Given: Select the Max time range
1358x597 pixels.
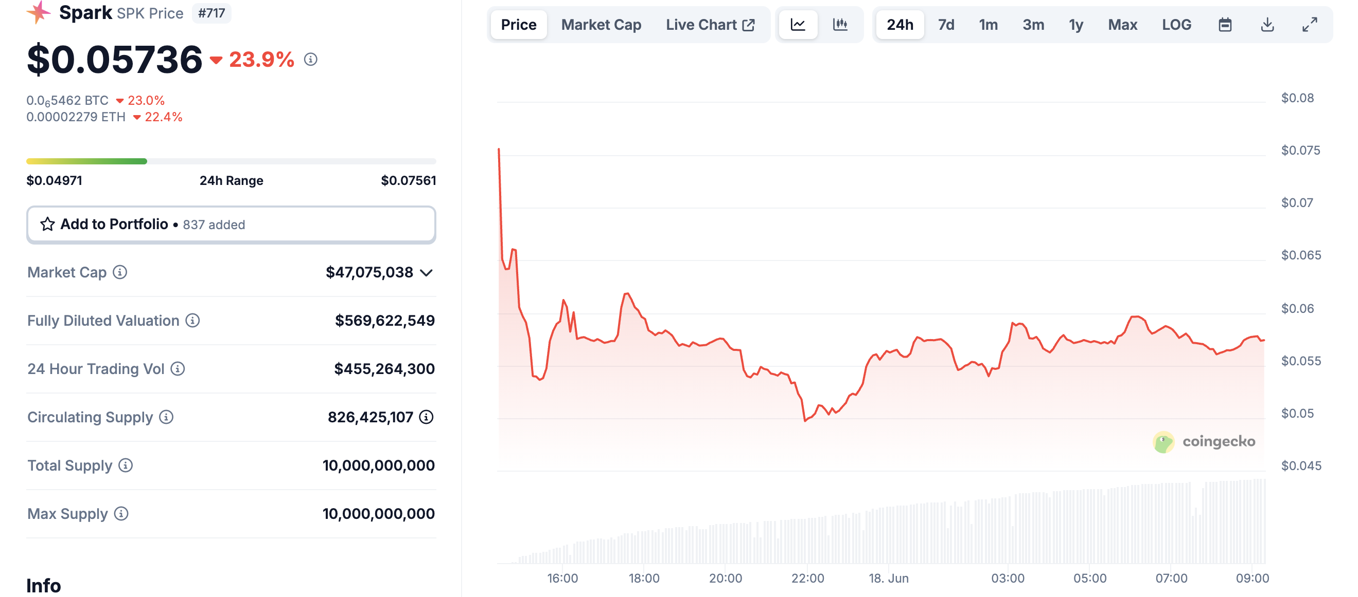Looking at the screenshot, I should coord(1122,25).
